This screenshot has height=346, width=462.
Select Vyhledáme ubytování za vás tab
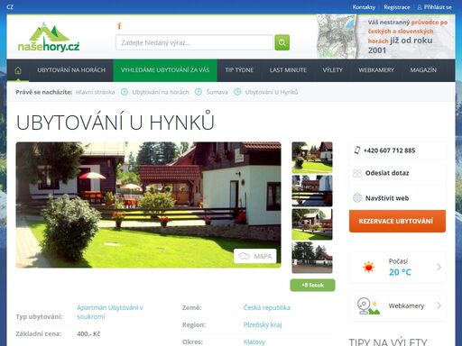(165, 70)
